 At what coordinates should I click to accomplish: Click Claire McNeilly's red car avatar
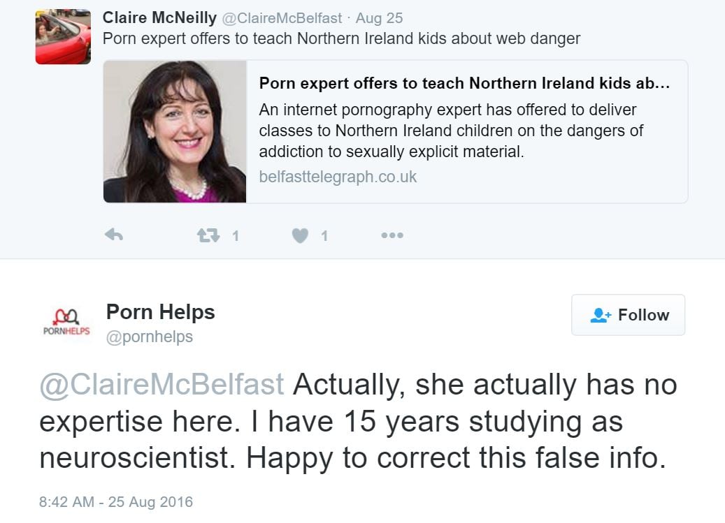point(63,36)
